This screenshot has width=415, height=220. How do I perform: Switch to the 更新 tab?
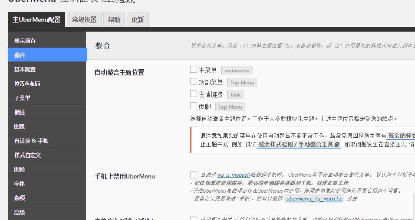138,19
